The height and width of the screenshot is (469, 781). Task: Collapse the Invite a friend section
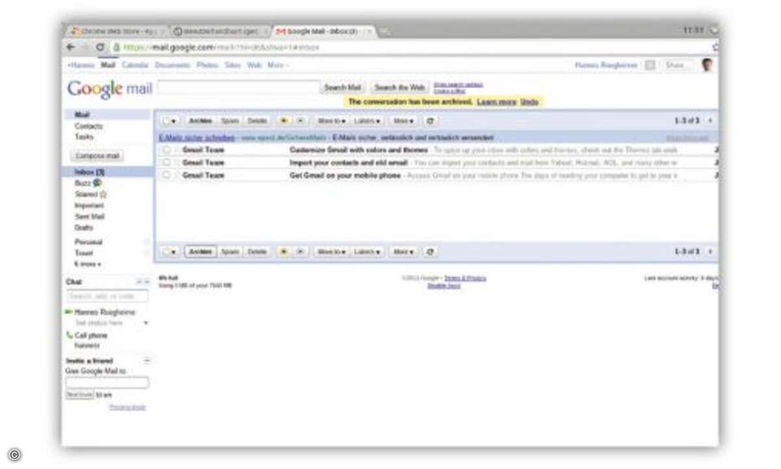(x=146, y=360)
